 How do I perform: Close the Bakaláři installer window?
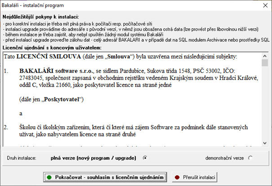(x=263, y=5)
